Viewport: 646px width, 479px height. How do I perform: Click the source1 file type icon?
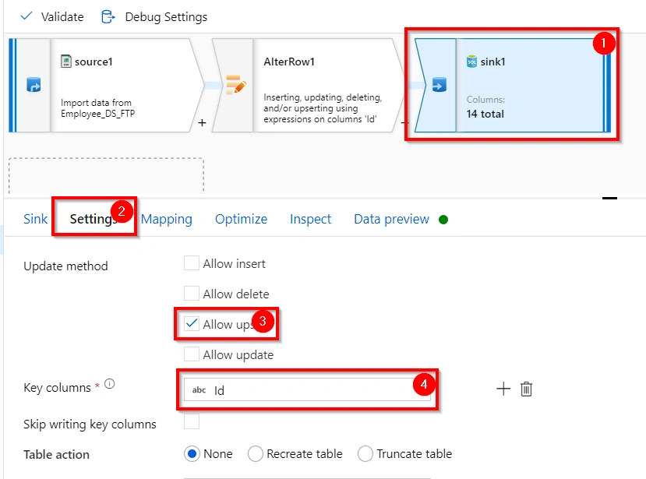point(66,62)
